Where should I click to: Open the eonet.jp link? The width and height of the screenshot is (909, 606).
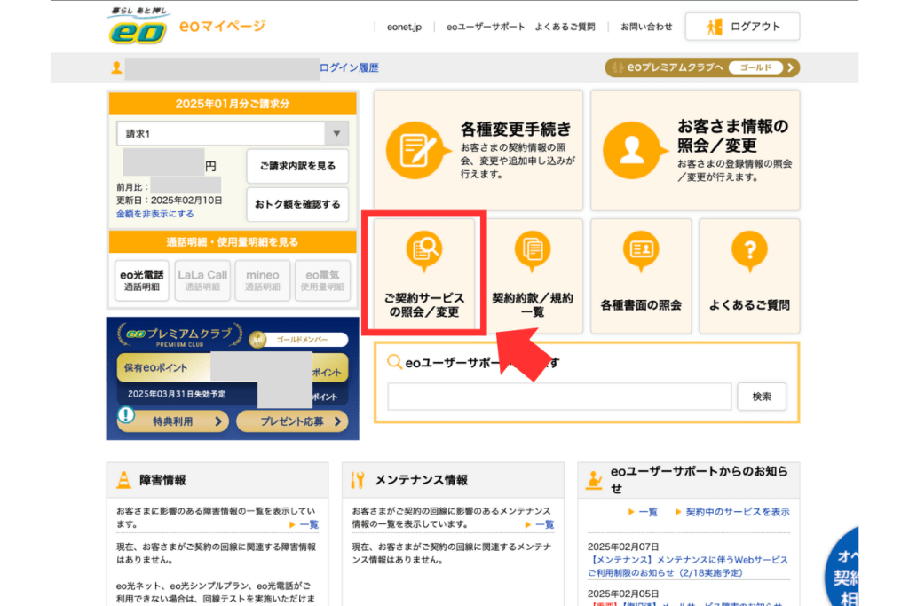click(x=404, y=27)
